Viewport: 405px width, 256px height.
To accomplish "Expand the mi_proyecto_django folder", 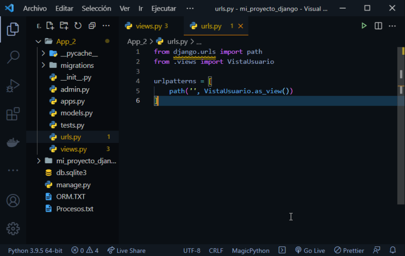I will [39, 161].
